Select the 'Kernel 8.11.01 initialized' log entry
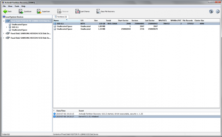Viewport: 222px width, 137px height. [137, 116]
